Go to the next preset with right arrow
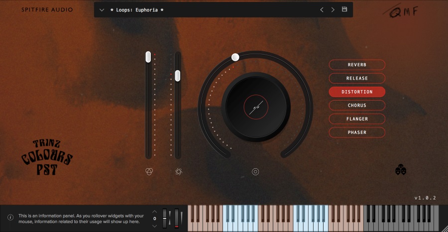This screenshot has height=232, width=448. 333,10
